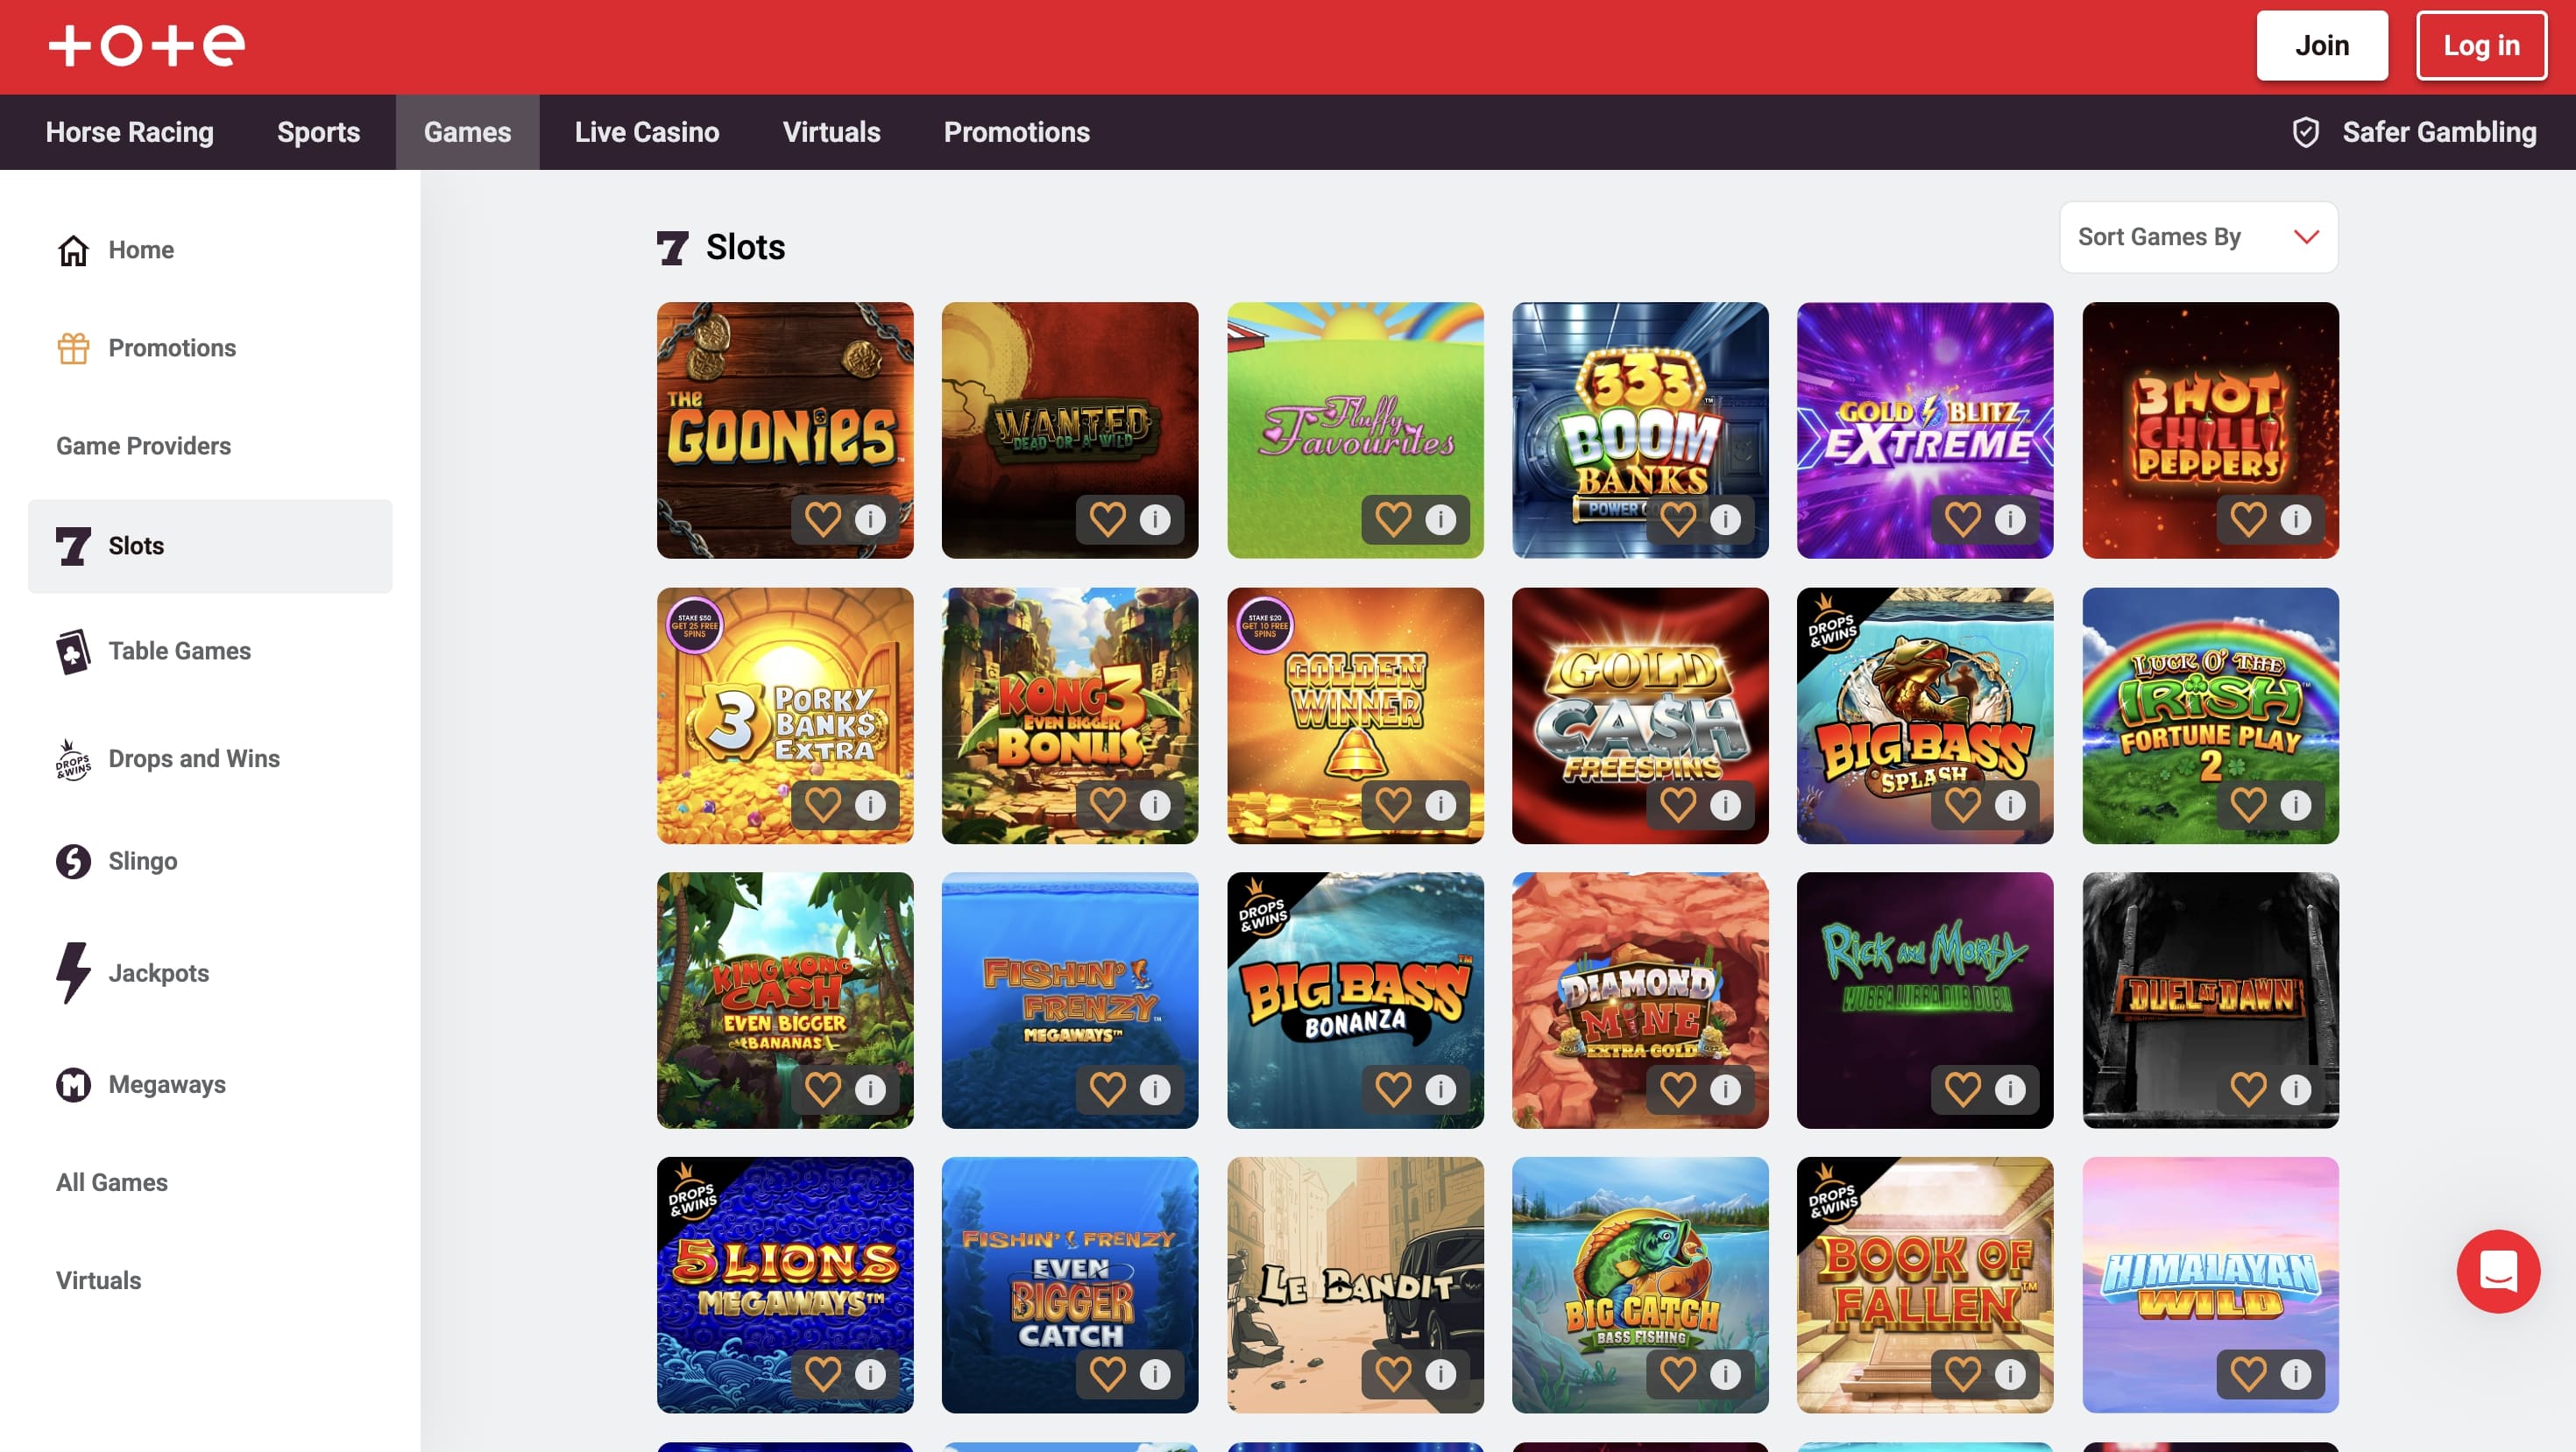Add Gold Cash Freespins to favourites
Viewport: 2576px width, 1452px height.
coord(1677,805)
